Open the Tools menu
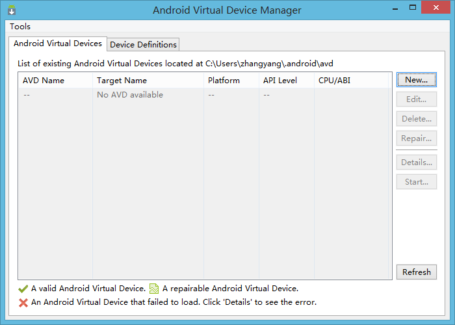Image resolution: width=455 pixels, height=325 pixels. (20, 27)
